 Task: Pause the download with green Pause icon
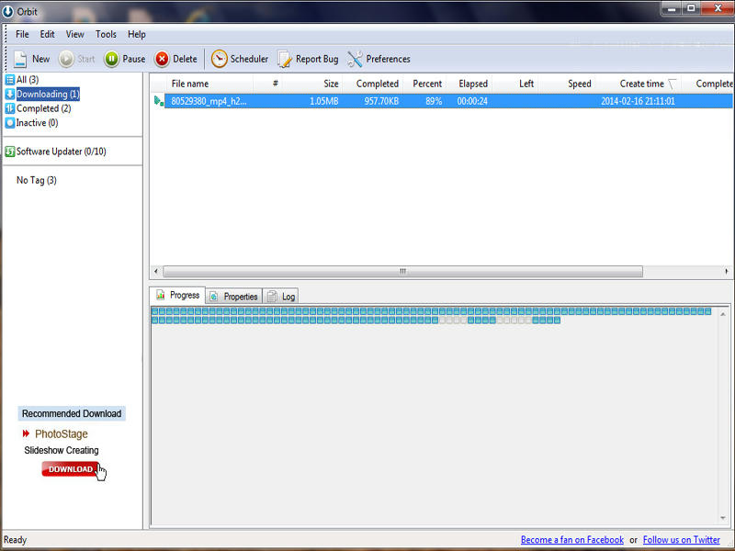pos(111,59)
